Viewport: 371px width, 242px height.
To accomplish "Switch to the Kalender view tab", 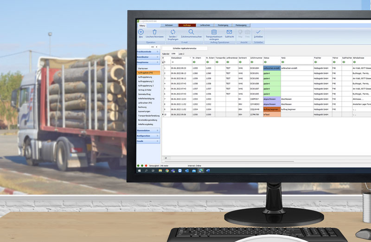I will (x=166, y=54).
